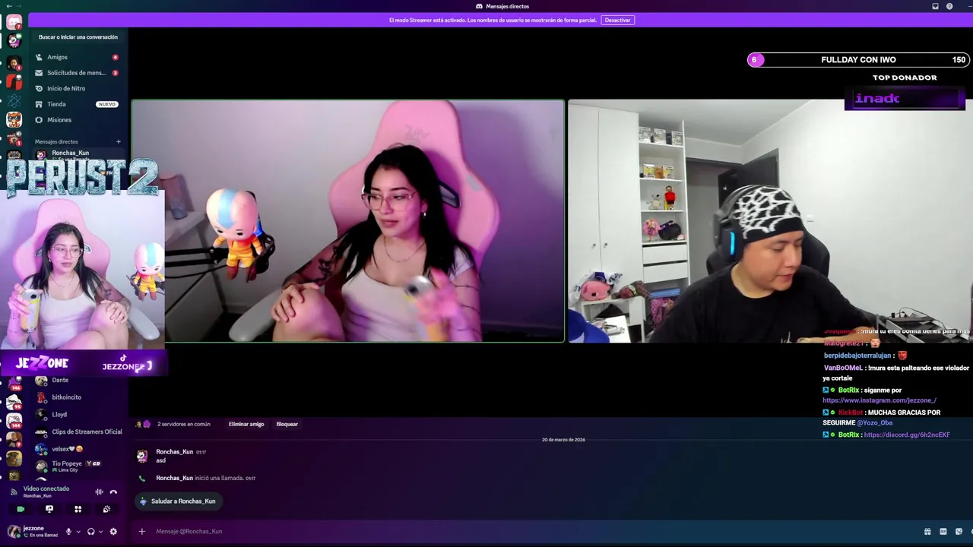Disable Streamer mode with Desactivar button

[x=617, y=20]
